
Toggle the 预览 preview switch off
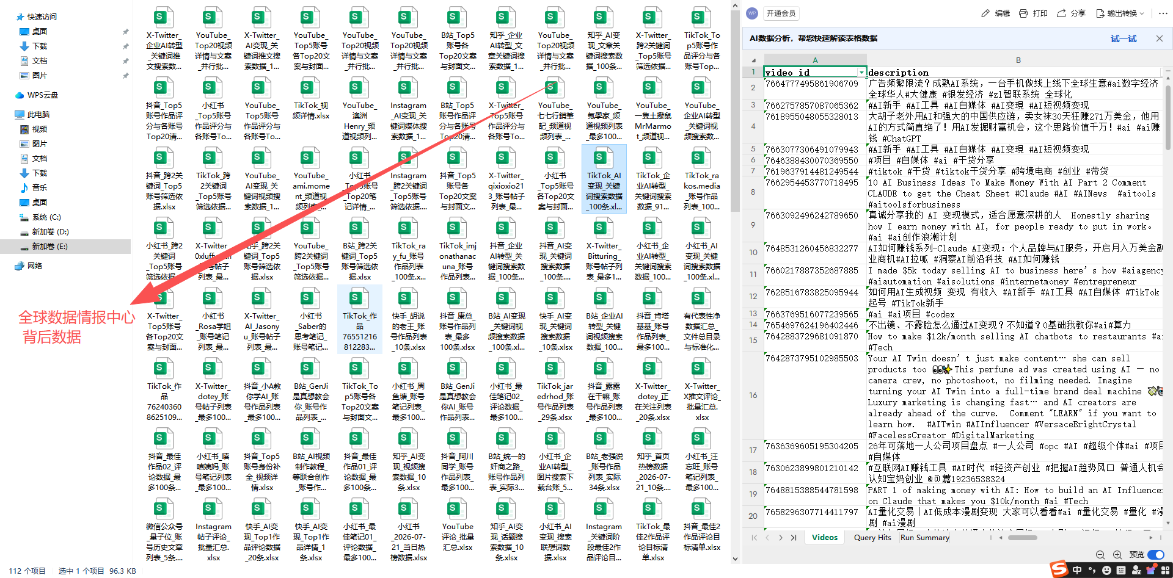pyautogui.click(x=1156, y=555)
